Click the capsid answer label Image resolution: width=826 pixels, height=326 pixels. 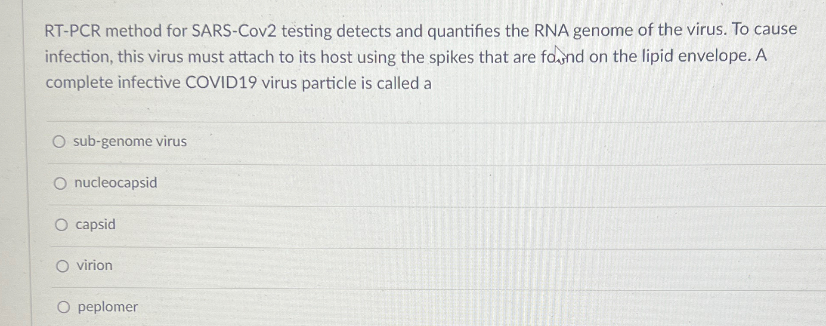click(x=96, y=224)
